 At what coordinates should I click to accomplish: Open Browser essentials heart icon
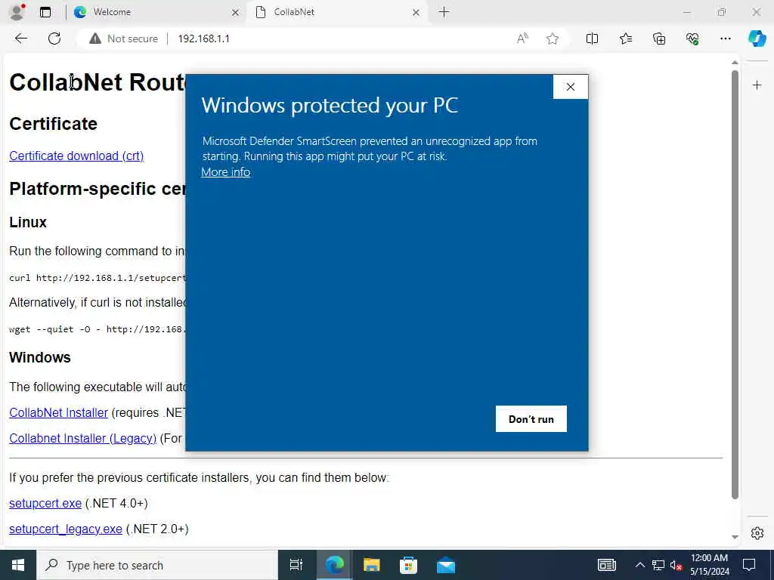click(692, 39)
